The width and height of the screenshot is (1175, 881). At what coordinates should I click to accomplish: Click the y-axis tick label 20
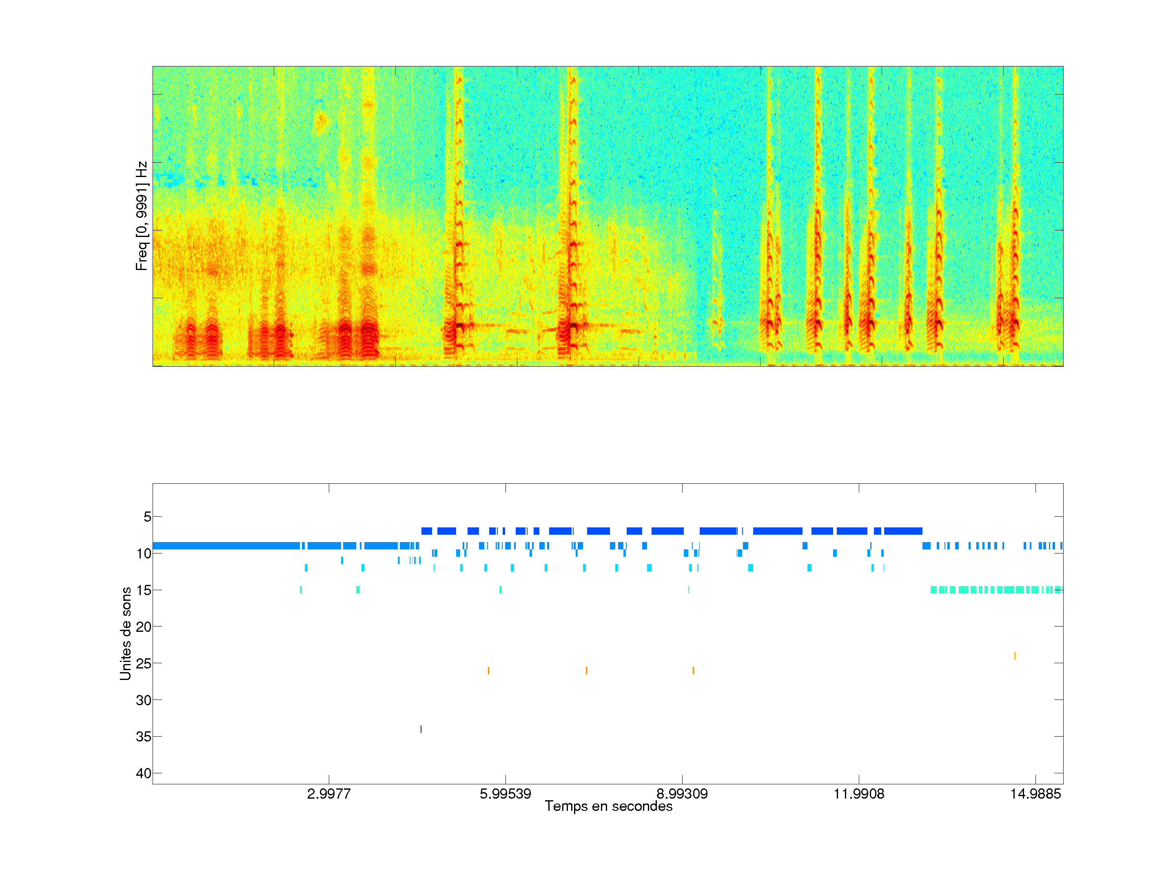click(144, 626)
